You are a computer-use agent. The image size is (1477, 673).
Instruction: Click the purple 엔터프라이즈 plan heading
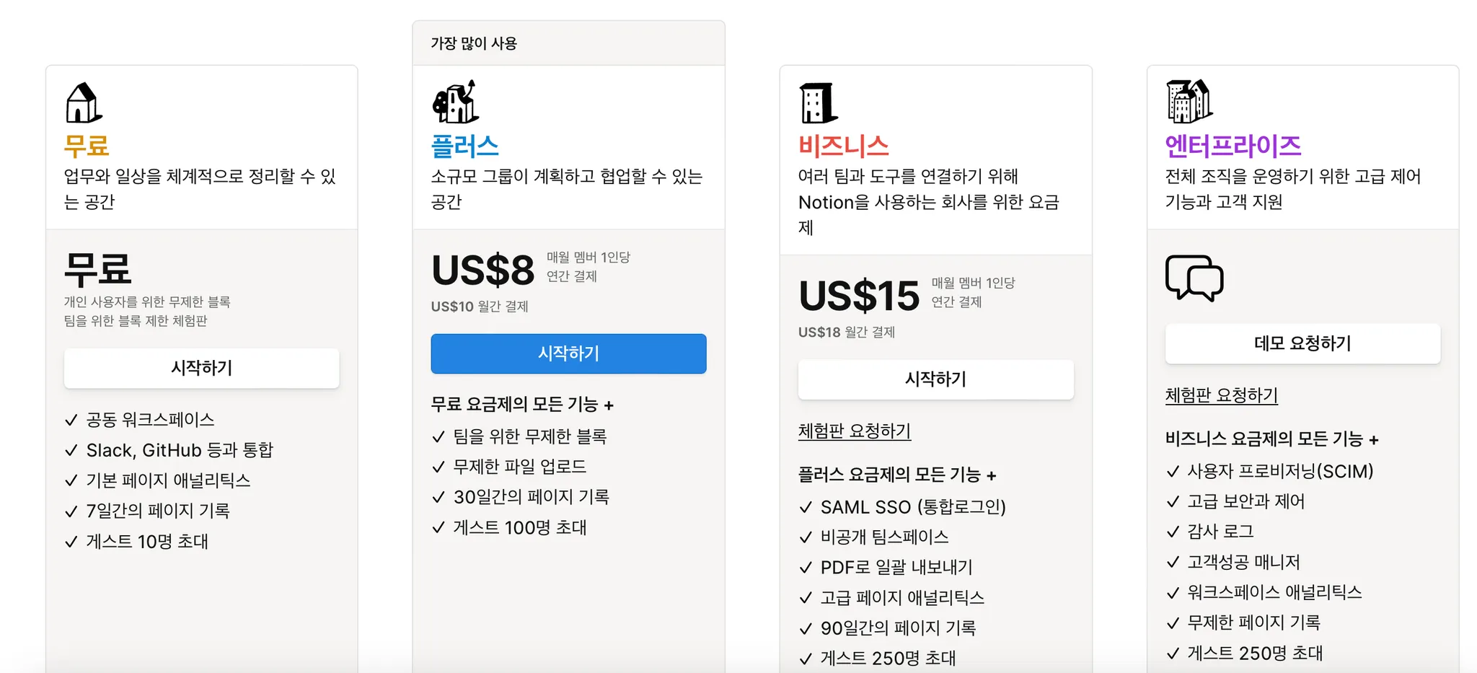1233,146
